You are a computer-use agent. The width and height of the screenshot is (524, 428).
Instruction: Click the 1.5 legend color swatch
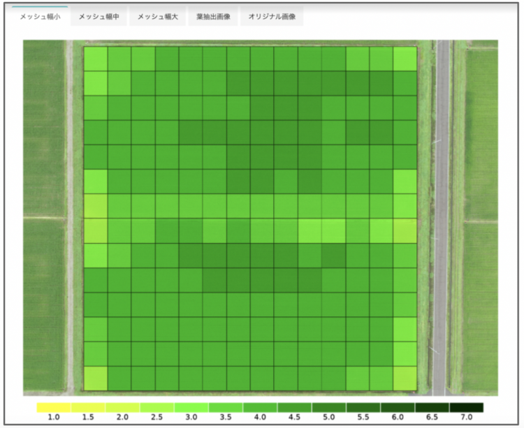[x=88, y=408]
